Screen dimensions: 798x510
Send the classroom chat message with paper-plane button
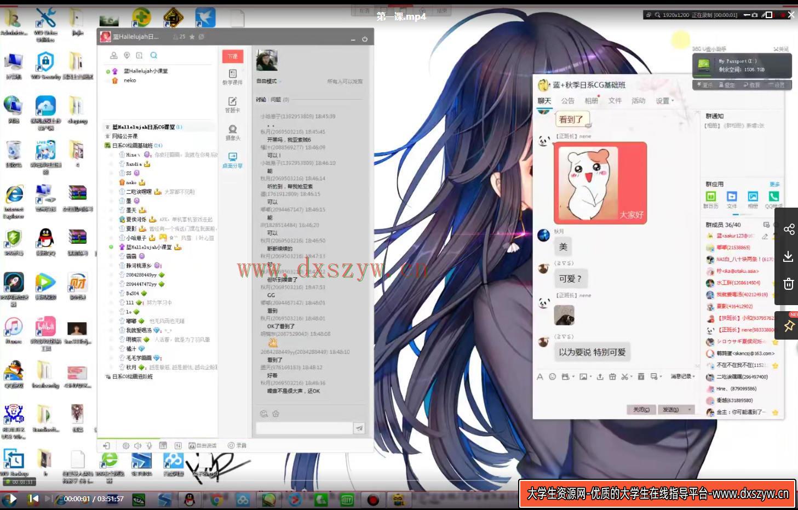(x=359, y=428)
